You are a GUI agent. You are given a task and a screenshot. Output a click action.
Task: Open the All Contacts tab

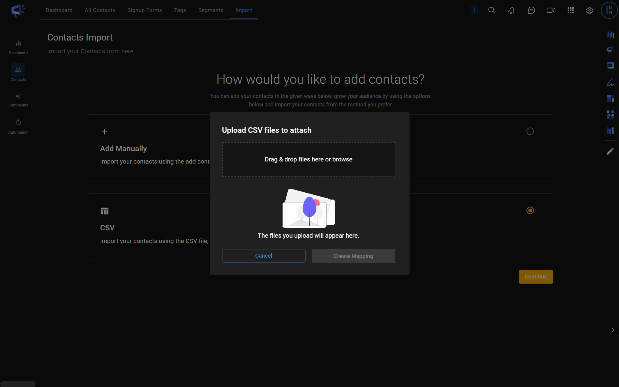(x=100, y=10)
